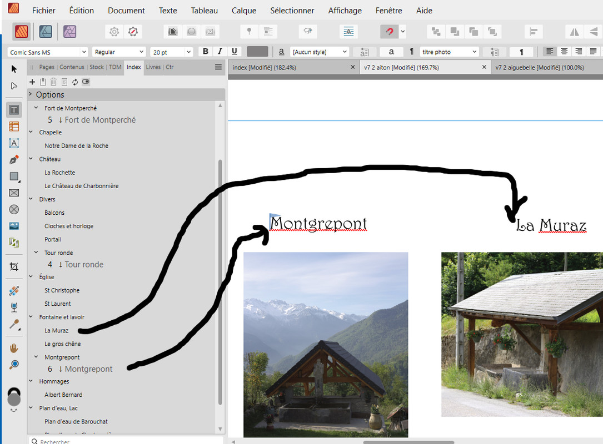The height and width of the screenshot is (444, 603).
Task: Open the Index panel hamburger menu
Action: [x=218, y=67]
